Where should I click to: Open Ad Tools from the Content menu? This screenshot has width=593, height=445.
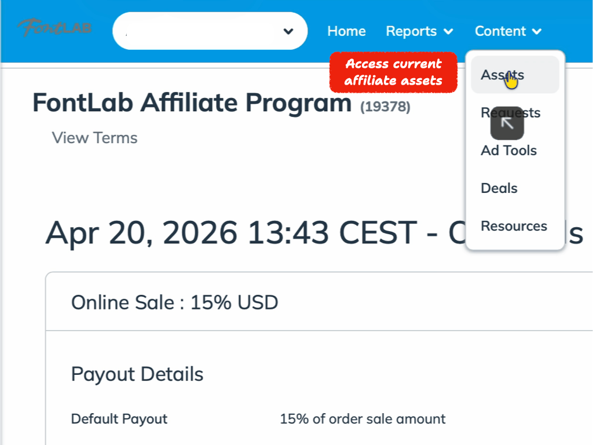[508, 150]
